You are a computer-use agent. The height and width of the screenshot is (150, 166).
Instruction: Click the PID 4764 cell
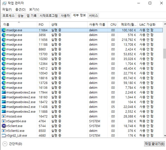point(42,121)
